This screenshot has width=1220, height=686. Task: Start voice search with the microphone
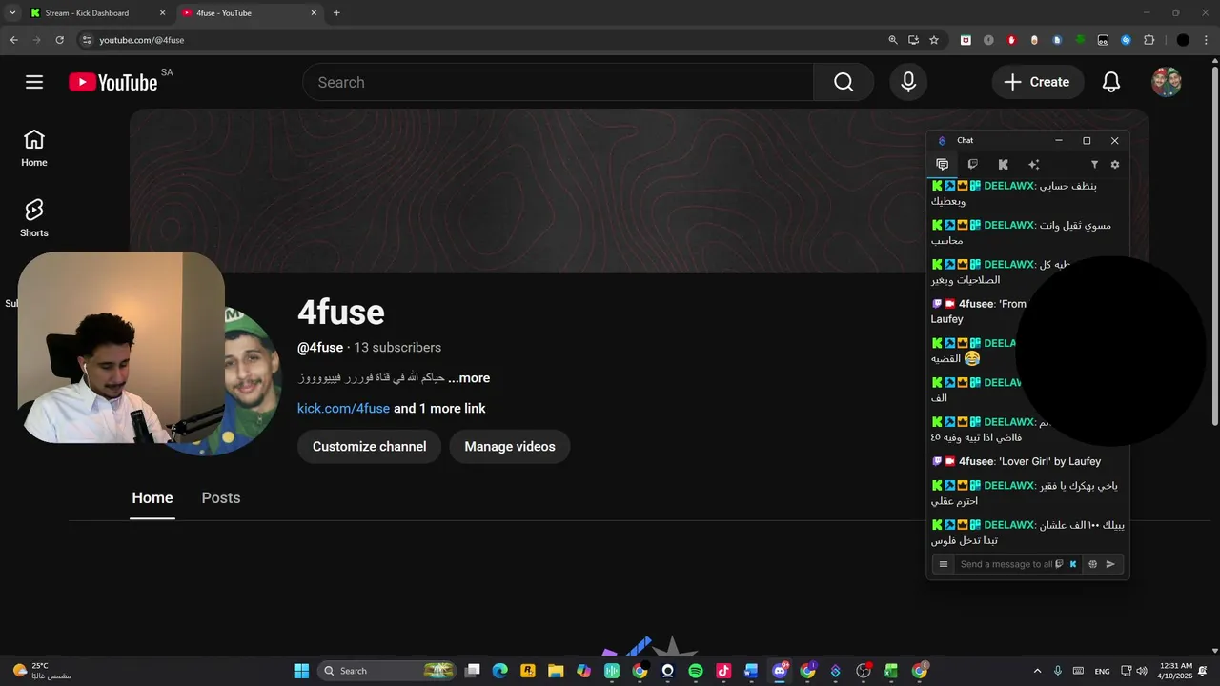[x=908, y=82]
